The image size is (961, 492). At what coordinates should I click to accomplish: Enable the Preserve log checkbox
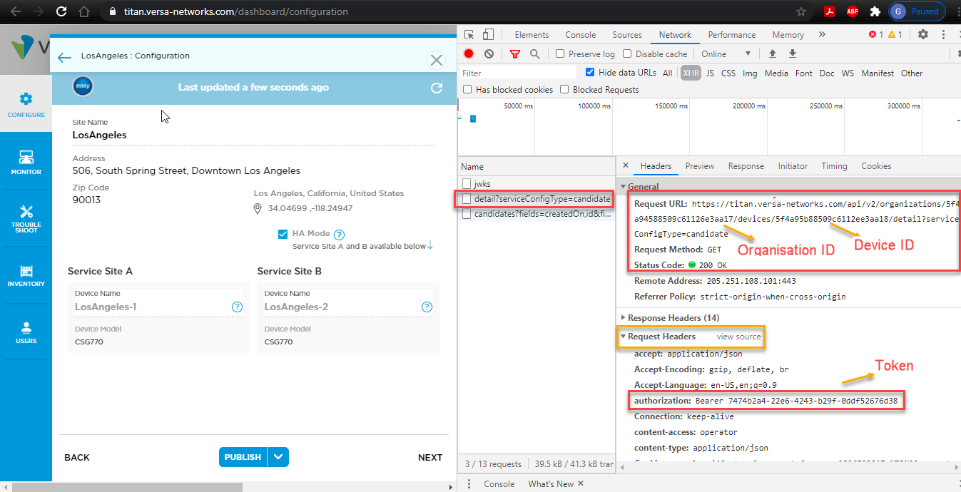click(560, 53)
